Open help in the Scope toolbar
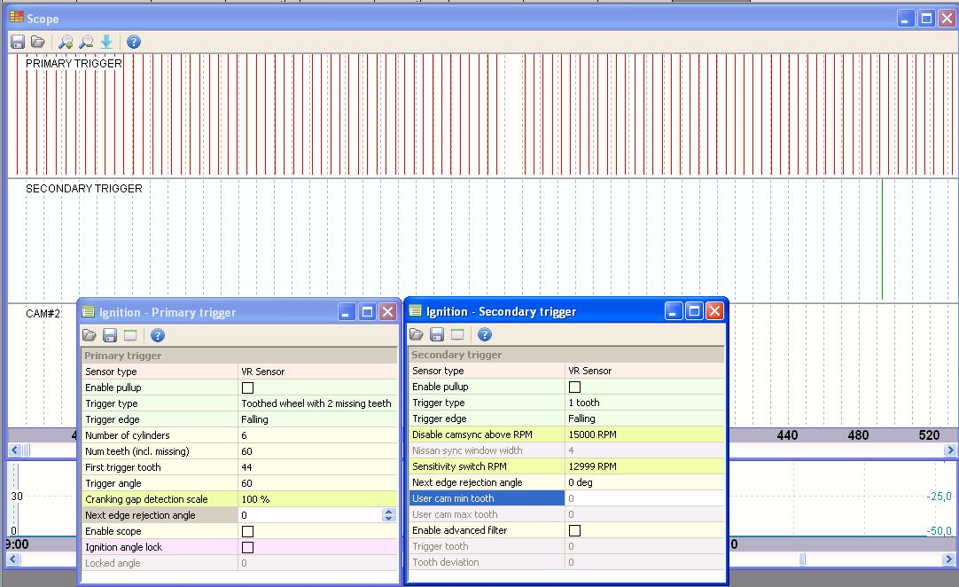The height and width of the screenshot is (587, 959). [x=134, y=42]
